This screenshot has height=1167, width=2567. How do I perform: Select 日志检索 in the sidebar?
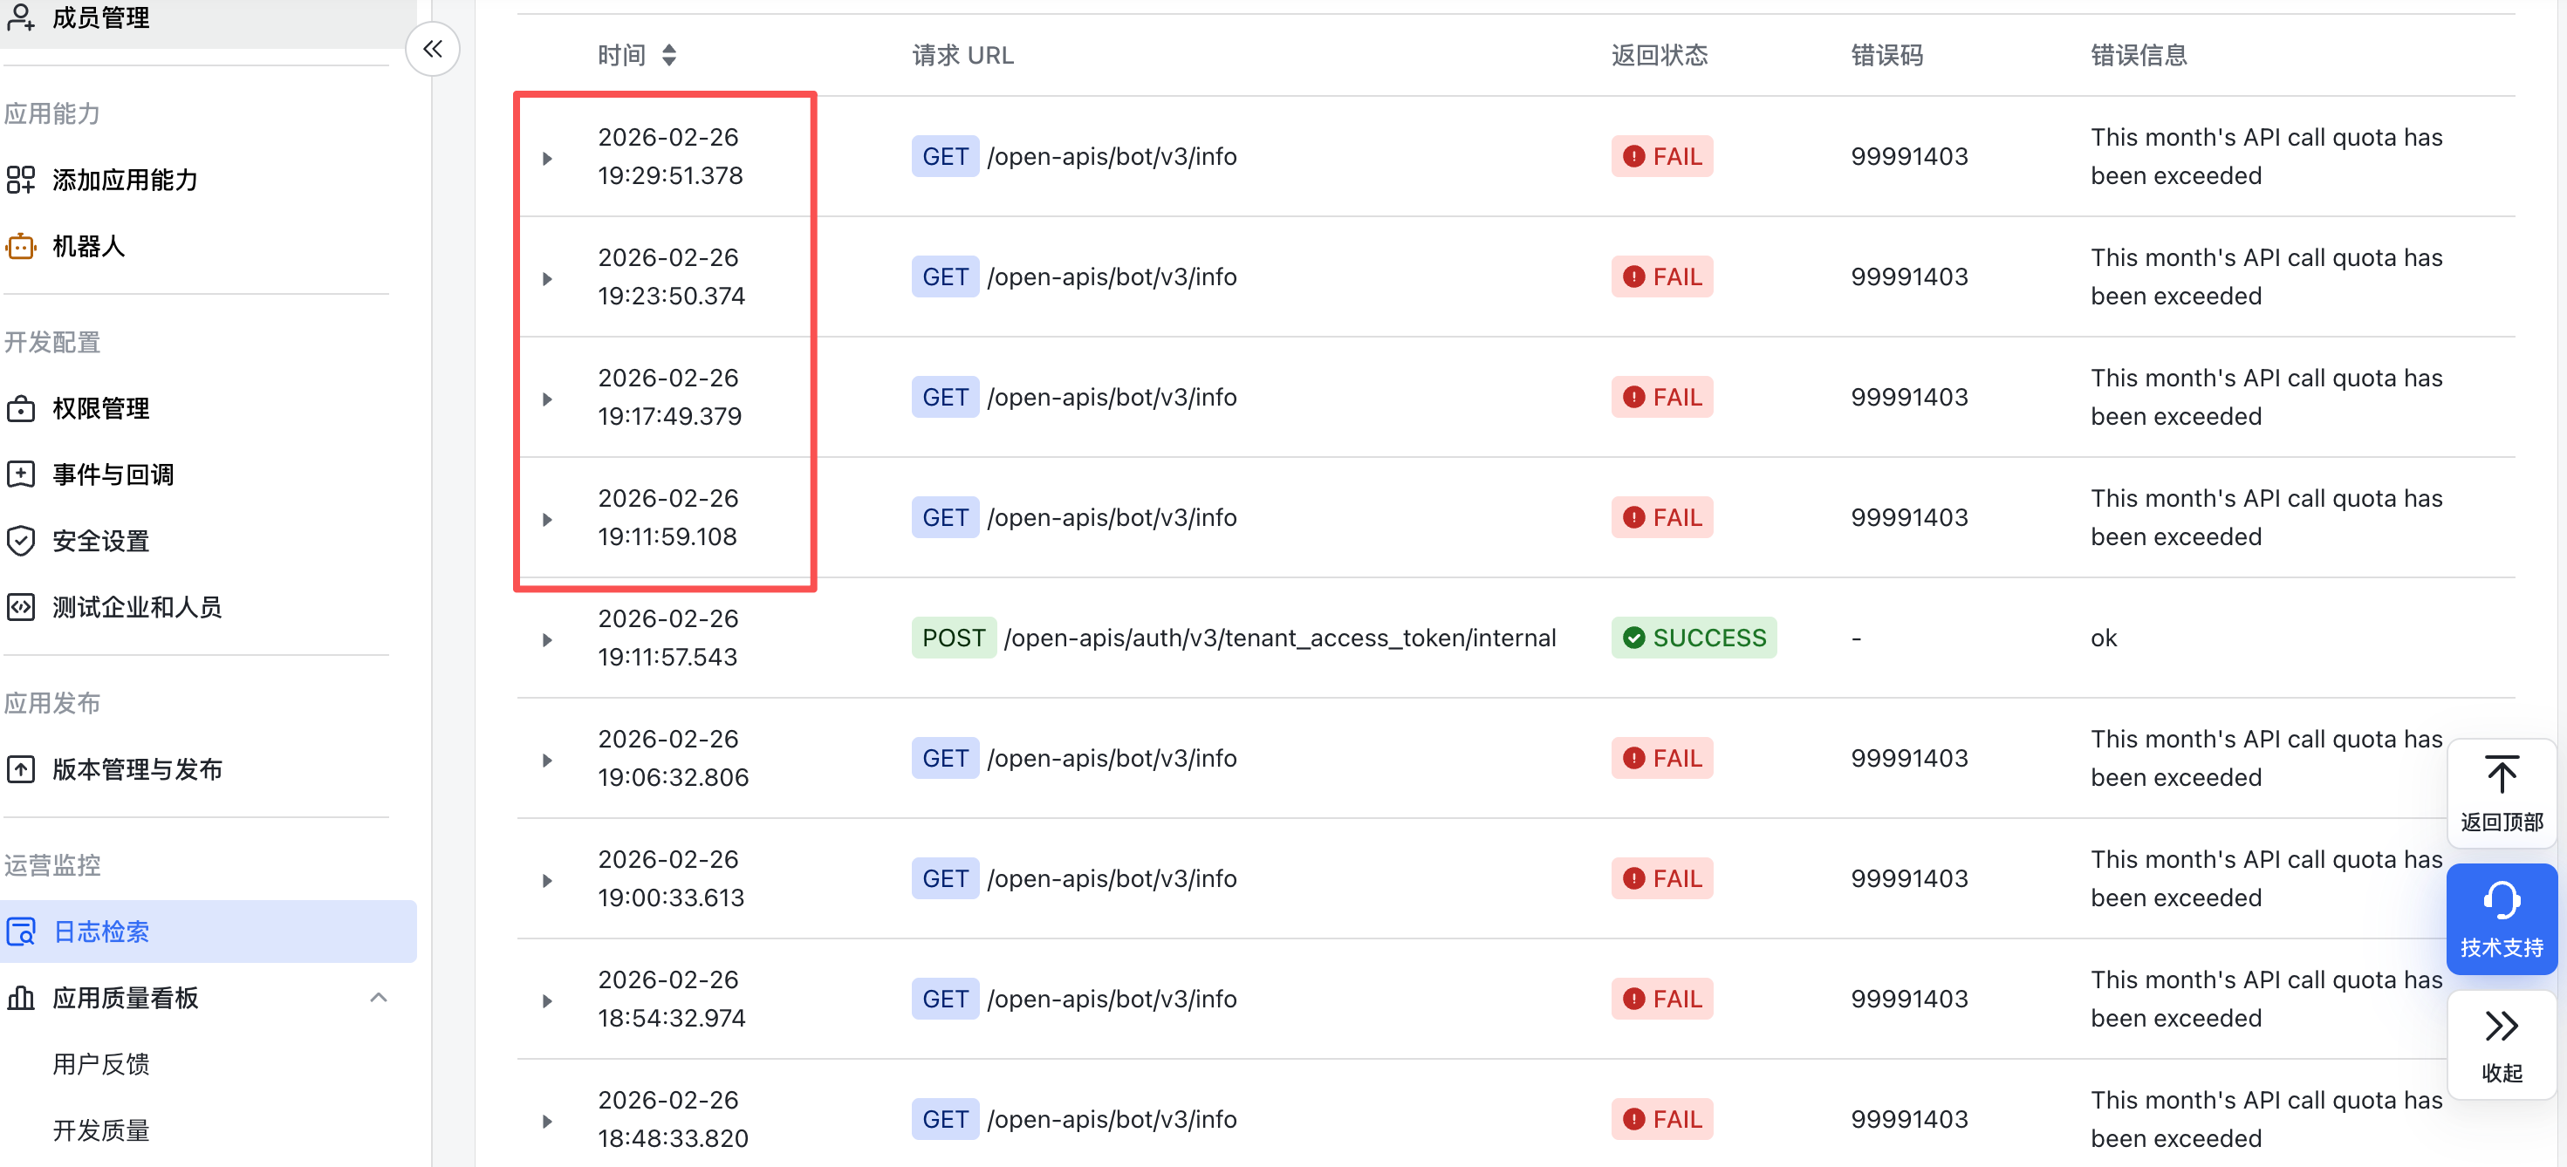(x=100, y=931)
